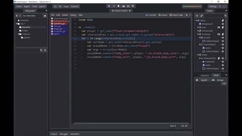Play the project

pyautogui.click(x=109, y=6)
